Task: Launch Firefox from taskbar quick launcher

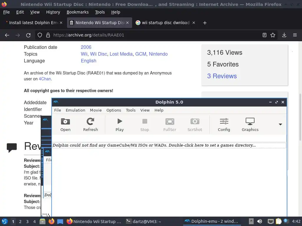Action: point(51,221)
